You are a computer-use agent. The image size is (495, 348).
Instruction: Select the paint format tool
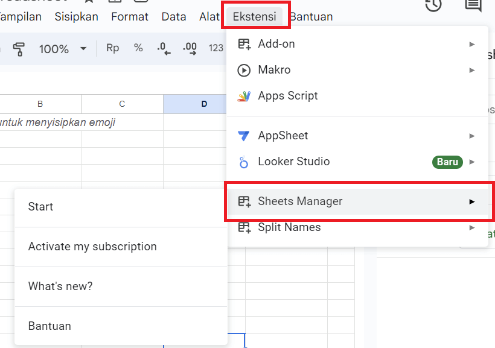pos(18,49)
